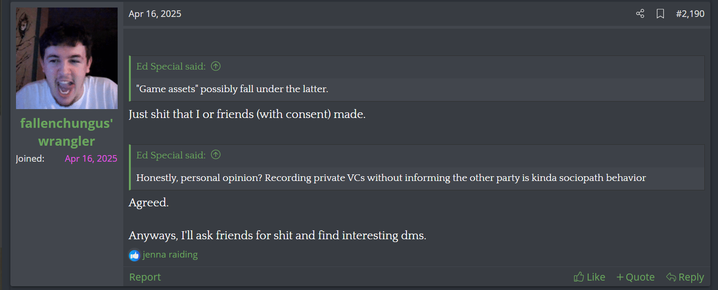Click up-arrow icon in the sociopath behavior quote
This screenshot has width=718, height=290.
click(215, 155)
